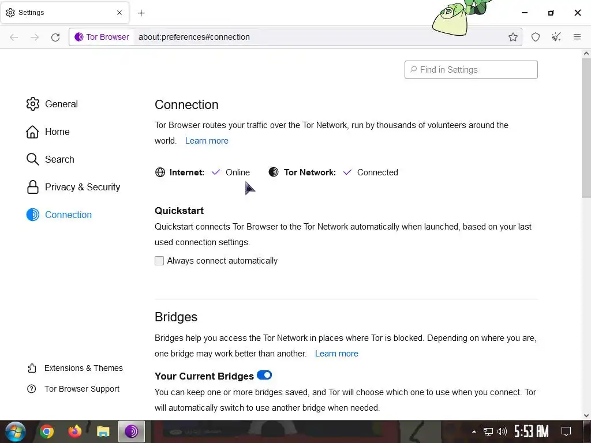
Task: Open a new tab with the plus button
Action: pyautogui.click(x=141, y=13)
